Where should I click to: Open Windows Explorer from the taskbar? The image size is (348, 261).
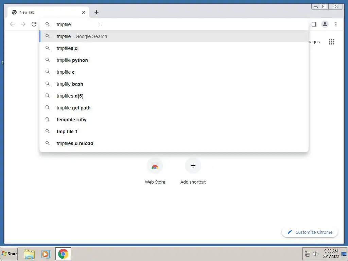[29, 254]
